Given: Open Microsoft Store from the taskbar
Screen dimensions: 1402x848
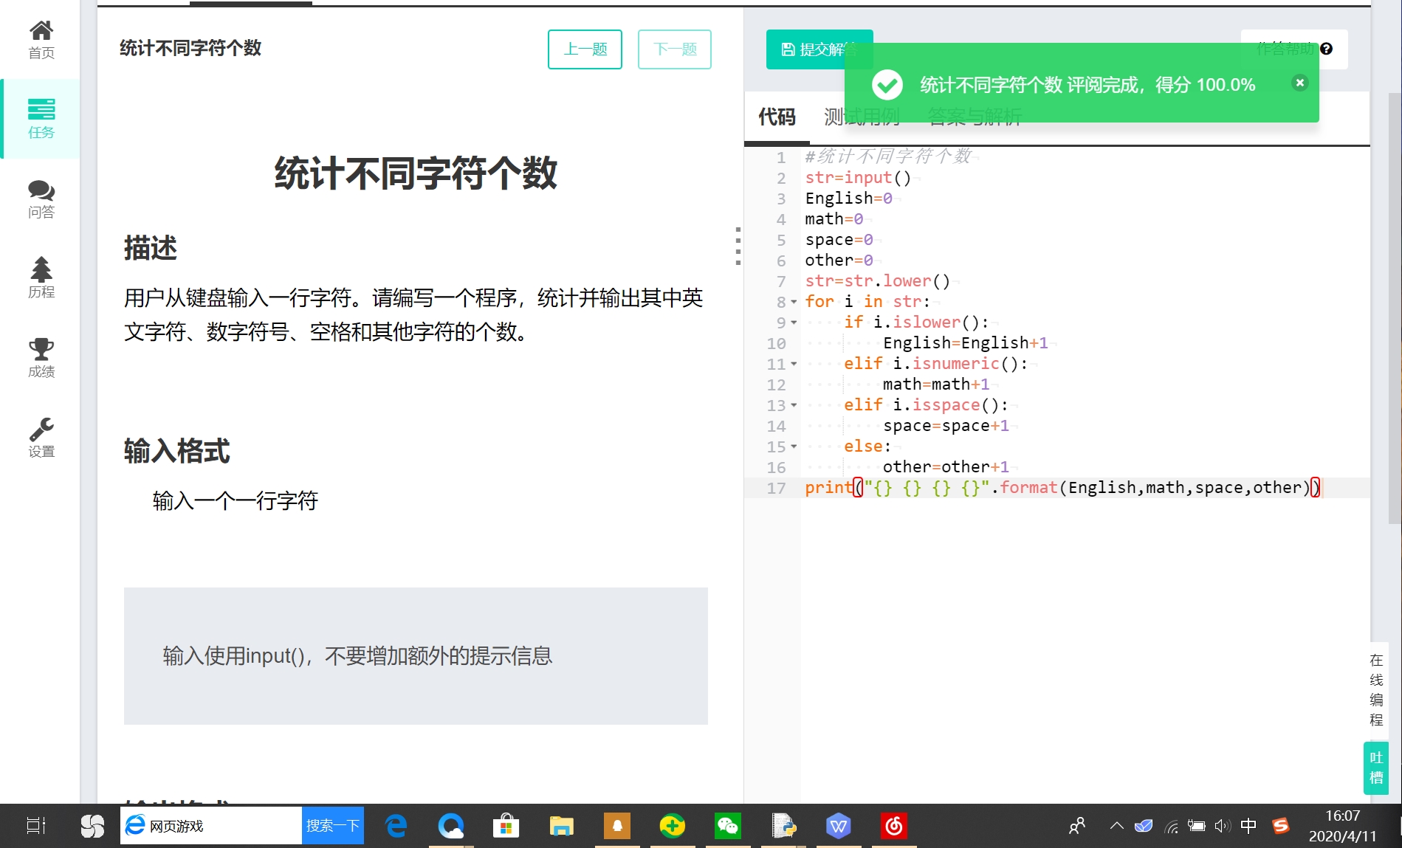Looking at the screenshot, I should pos(506,826).
